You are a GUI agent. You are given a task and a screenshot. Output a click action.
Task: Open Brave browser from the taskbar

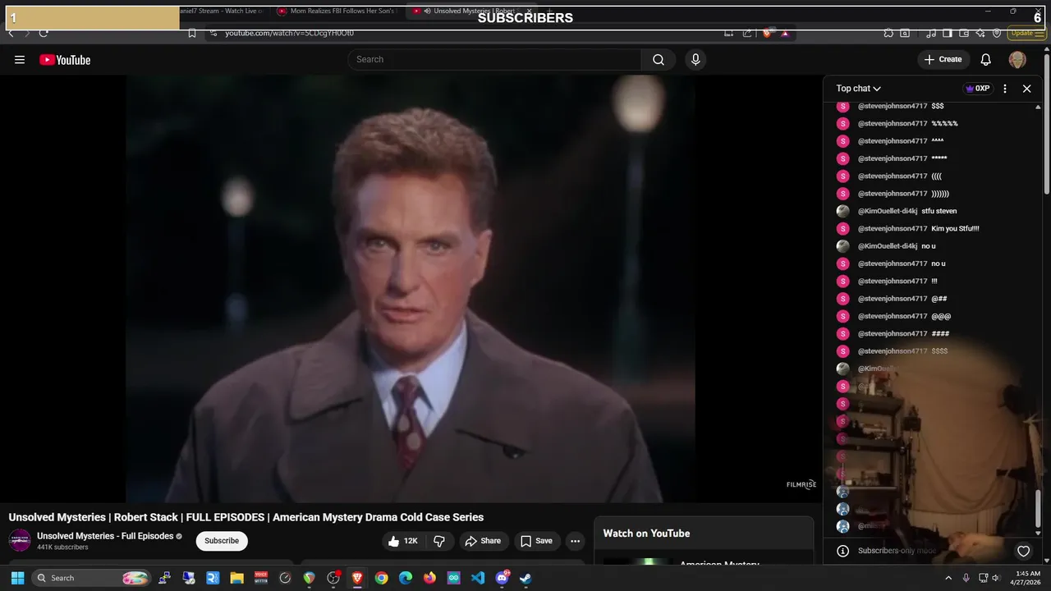point(357,578)
